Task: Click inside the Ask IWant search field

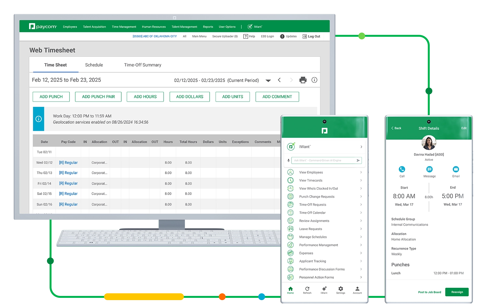Action: (x=326, y=160)
